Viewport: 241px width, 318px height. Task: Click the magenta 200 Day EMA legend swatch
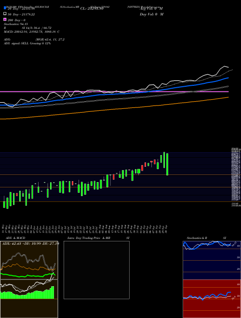(x=5, y=20)
